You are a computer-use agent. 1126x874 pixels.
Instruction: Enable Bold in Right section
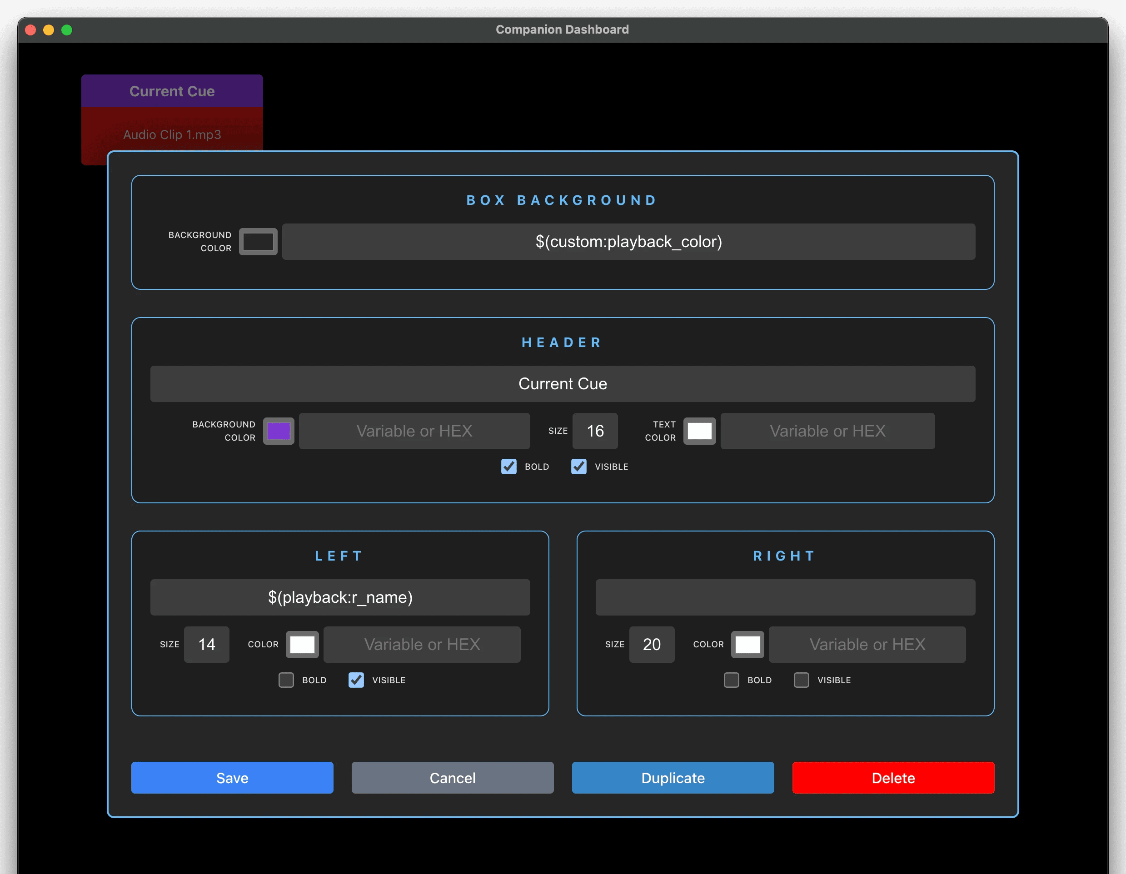click(x=731, y=680)
